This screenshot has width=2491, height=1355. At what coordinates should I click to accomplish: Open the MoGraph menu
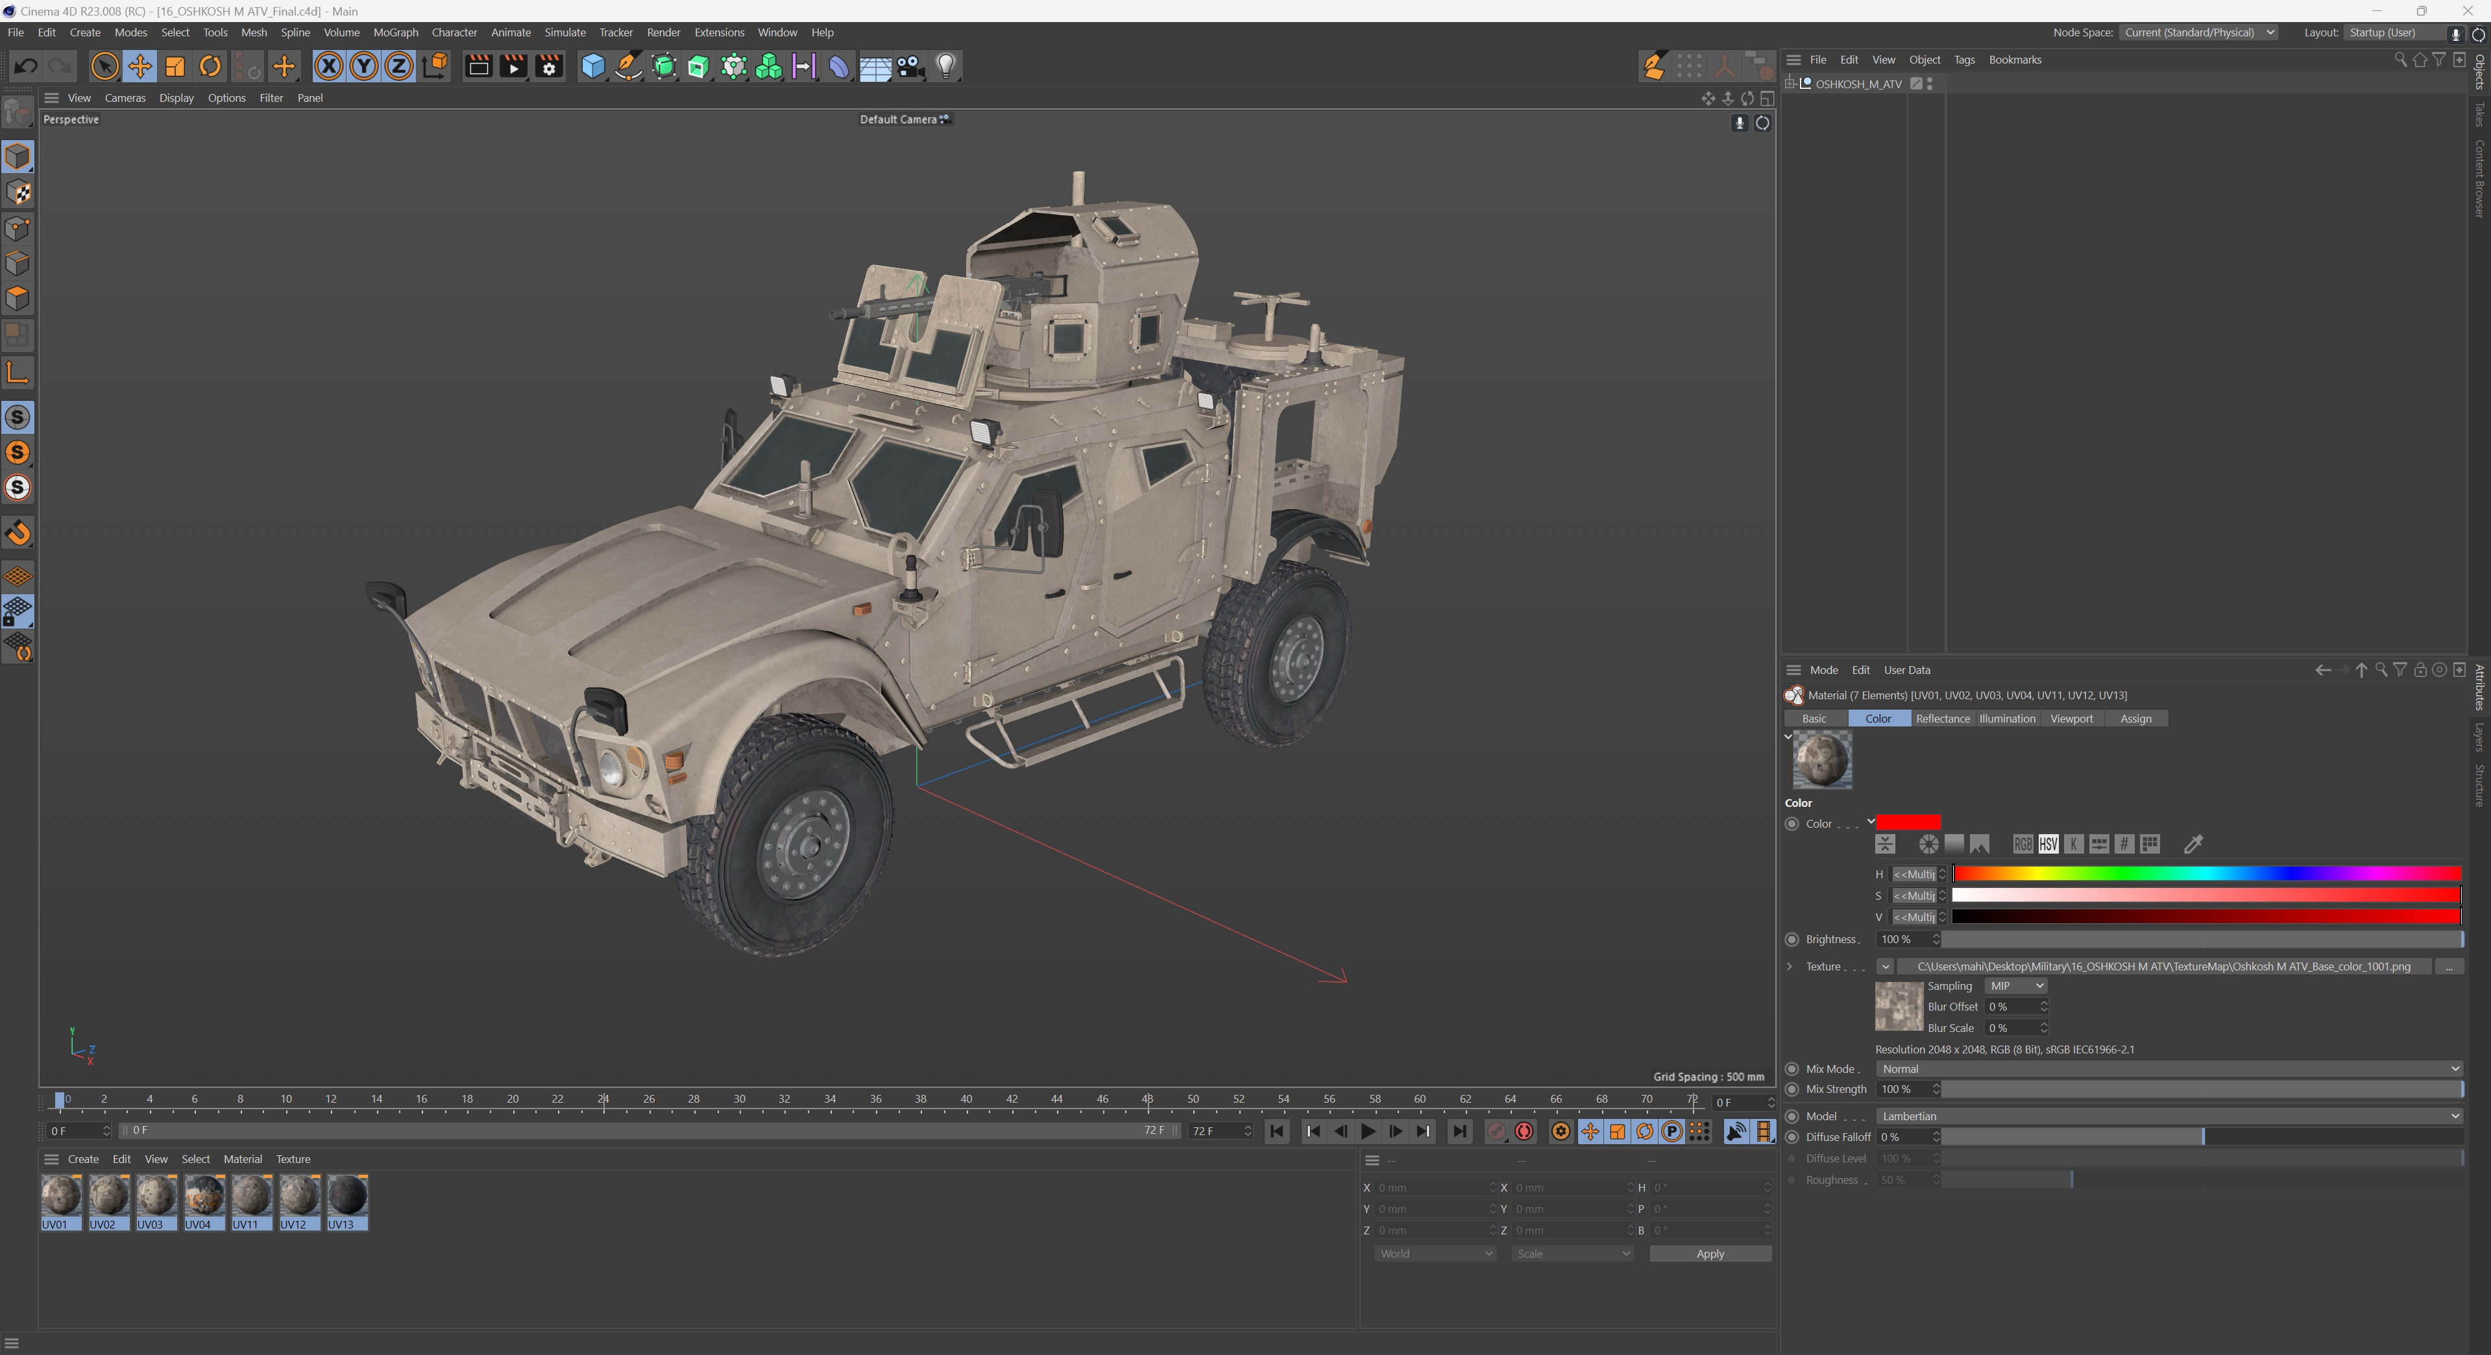[x=396, y=33]
